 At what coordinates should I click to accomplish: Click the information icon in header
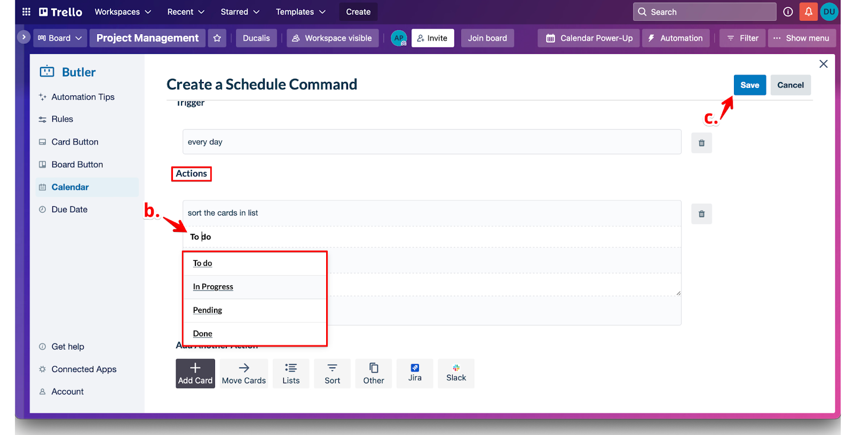pyautogui.click(x=788, y=12)
